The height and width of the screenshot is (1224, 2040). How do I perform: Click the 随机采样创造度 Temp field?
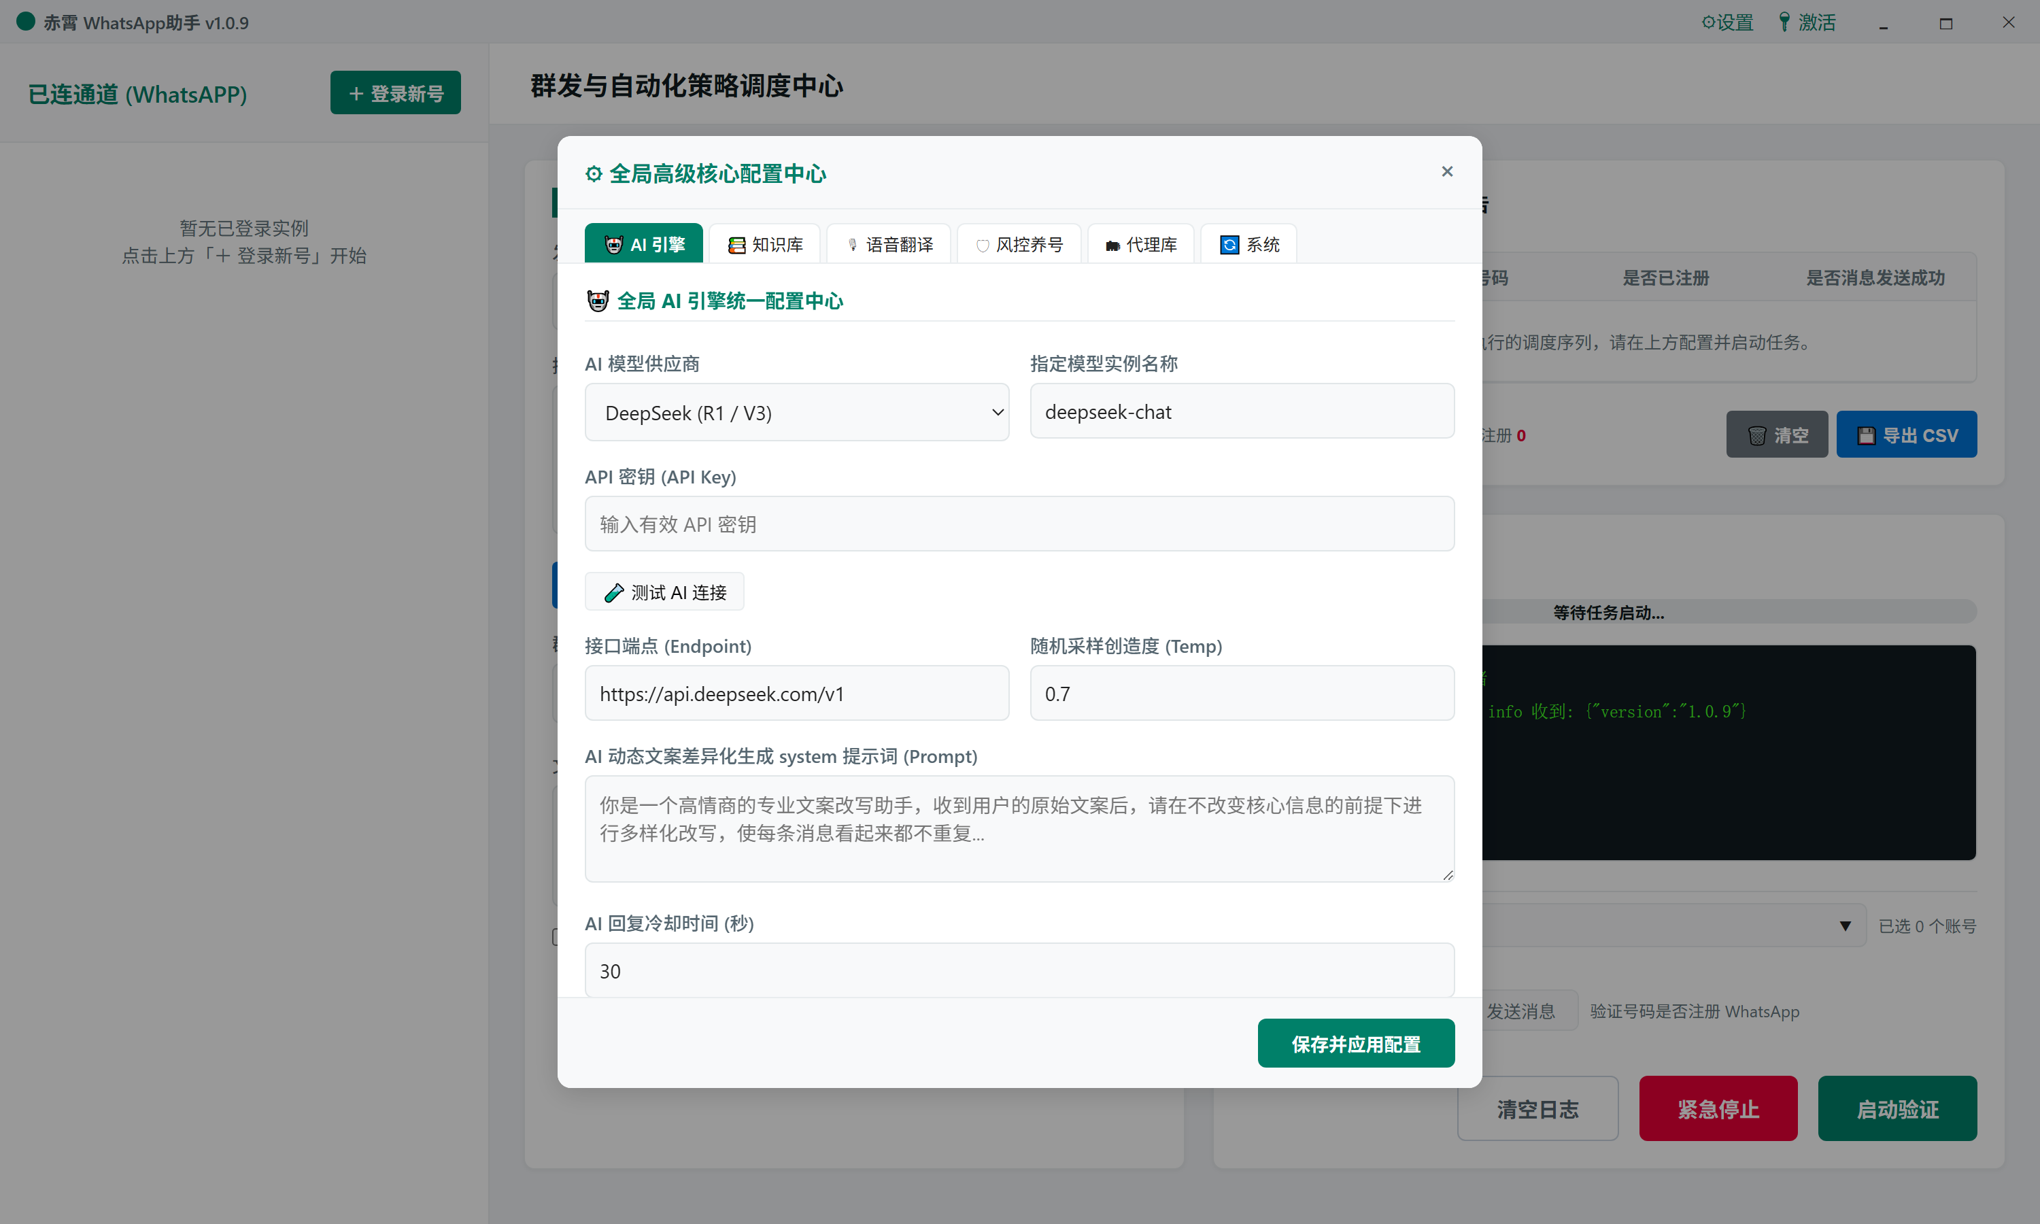coord(1242,694)
